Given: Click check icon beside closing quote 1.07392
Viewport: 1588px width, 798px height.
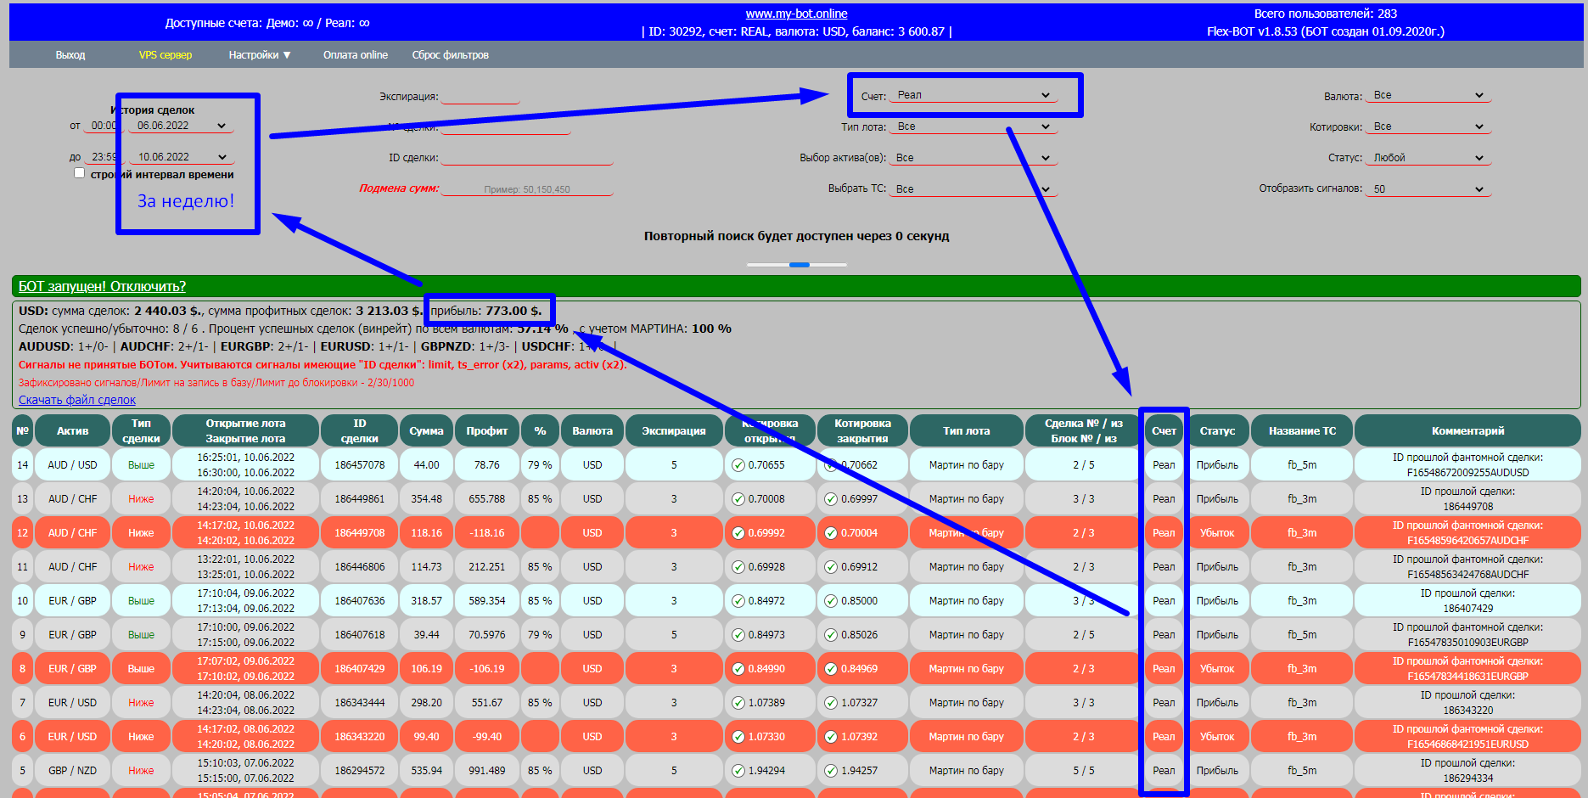Looking at the screenshot, I should pos(831,737).
